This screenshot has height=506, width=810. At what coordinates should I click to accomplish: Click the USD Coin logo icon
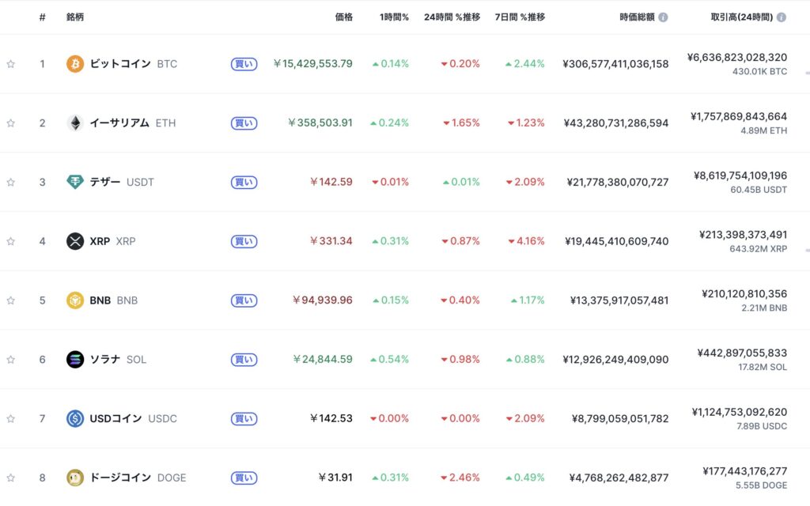click(x=75, y=418)
